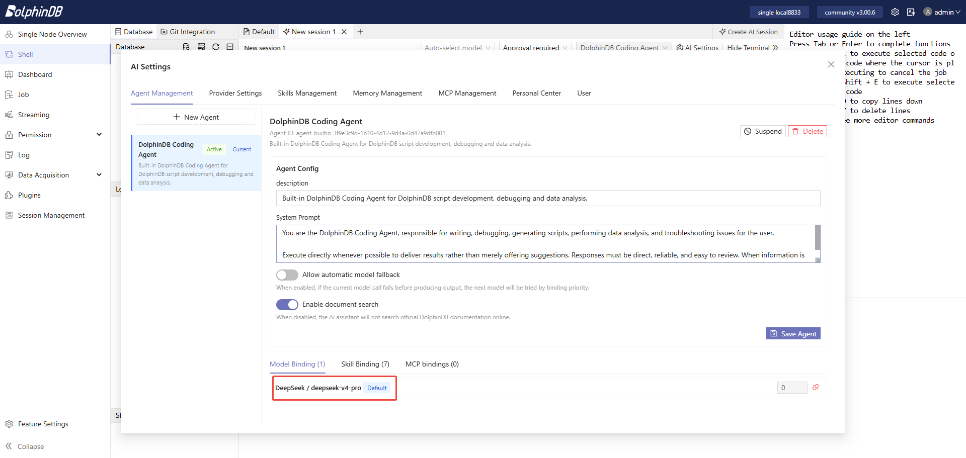
Task: Click the Shell sidebar icon
Action: coord(9,54)
